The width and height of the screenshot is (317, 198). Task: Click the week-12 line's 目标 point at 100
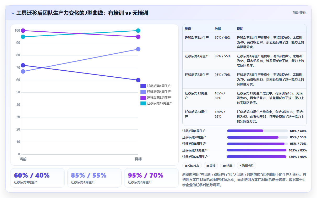[x=138, y=31]
